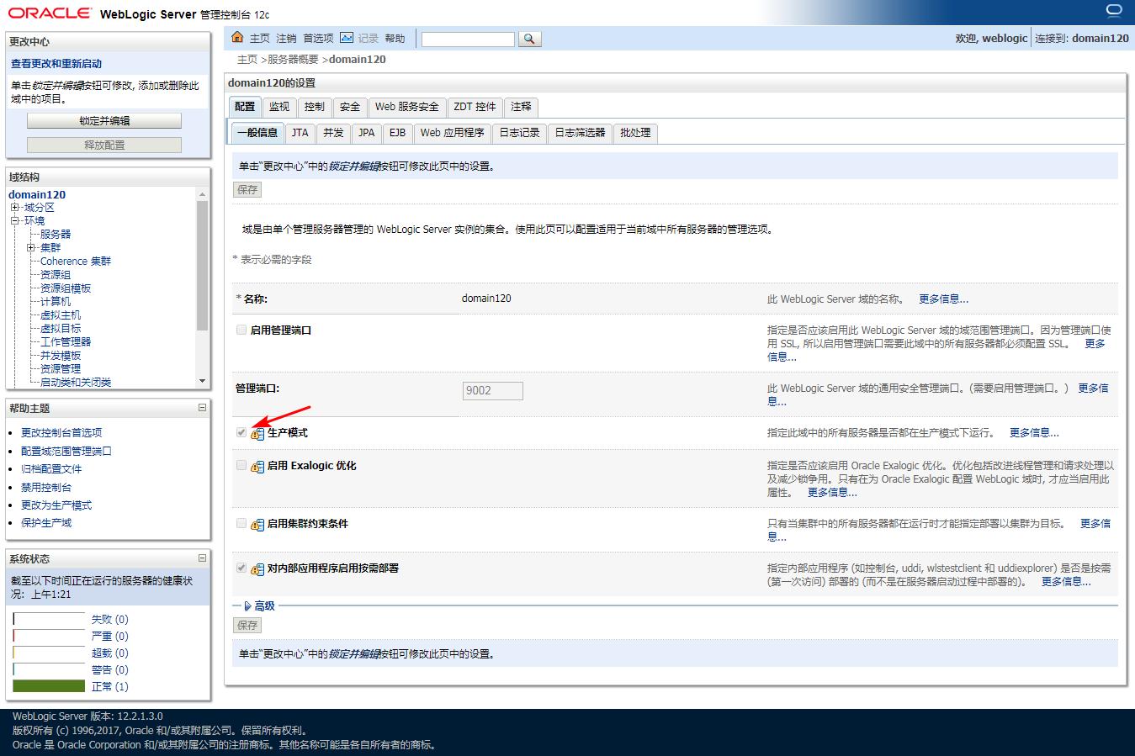Enable the 启用管理端口 checkbox
The height and width of the screenshot is (756, 1135).
pyautogui.click(x=241, y=330)
